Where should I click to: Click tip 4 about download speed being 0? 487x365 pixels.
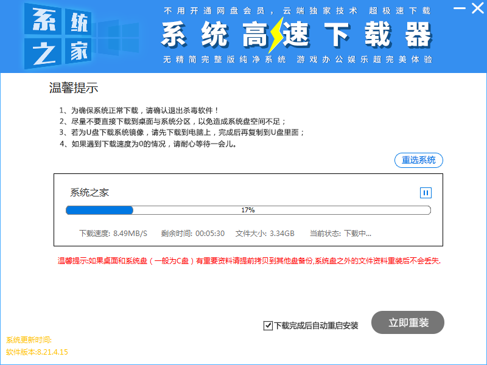[x=148, y=144]
